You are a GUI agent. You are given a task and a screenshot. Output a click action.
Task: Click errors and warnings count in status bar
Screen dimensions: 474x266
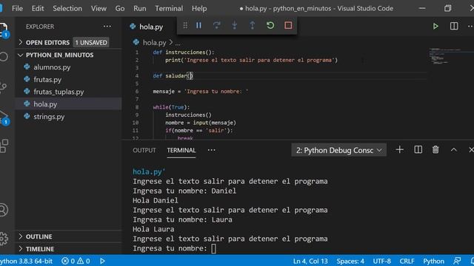tap(76, 261)
